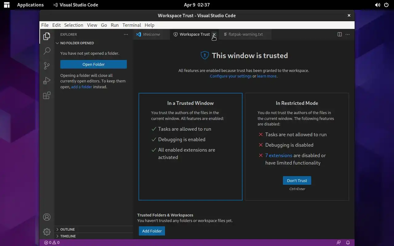Click the In Restricted Mode heading
394x246 pixels.
[x=297, y=103]
